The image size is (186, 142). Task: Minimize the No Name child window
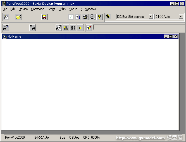tap(166, 36)
